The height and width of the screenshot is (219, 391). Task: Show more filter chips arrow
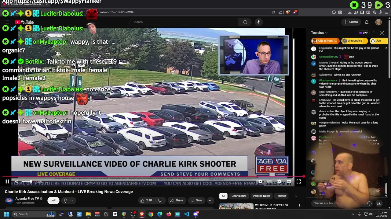coord(296,196)
